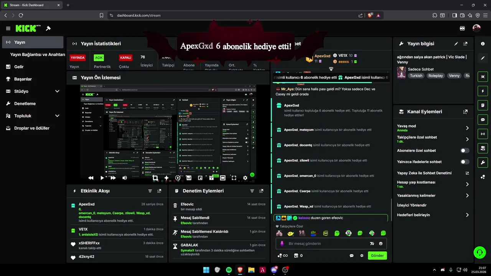Reload the browser page

coord(21,15)
